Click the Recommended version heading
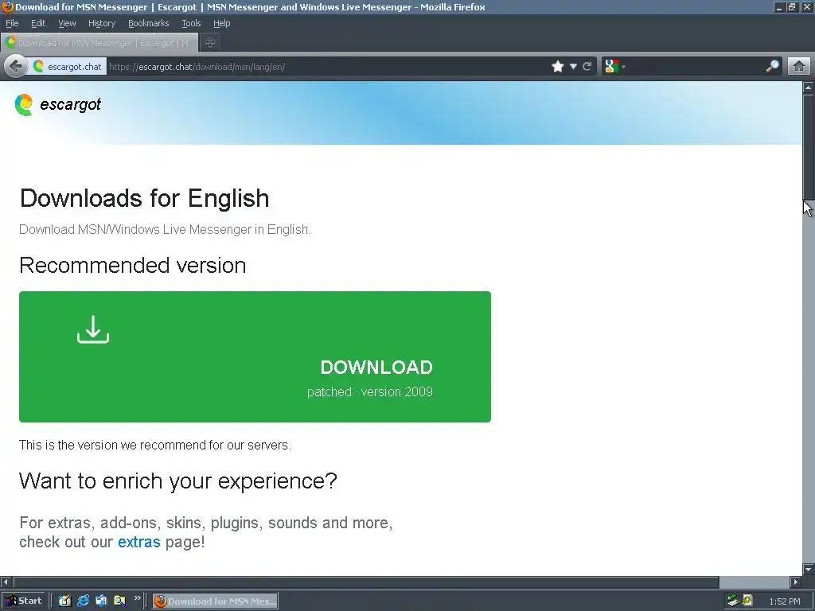Screen dimensions: 815x611 coord(133,265)
